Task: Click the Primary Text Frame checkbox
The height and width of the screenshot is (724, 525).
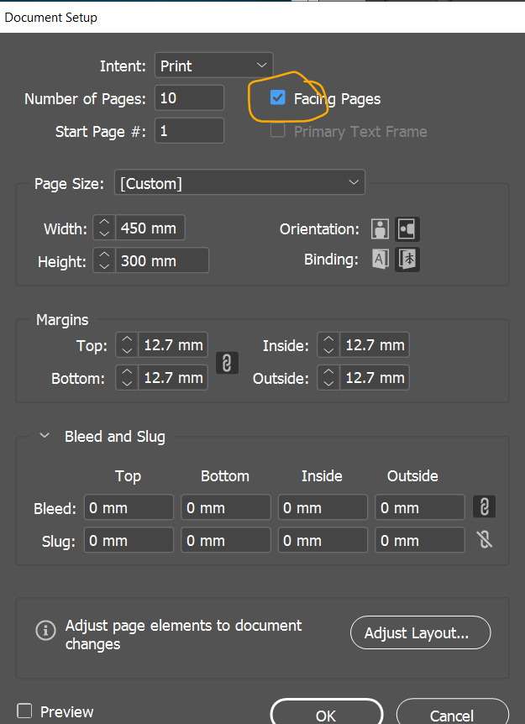Action: point(278,131)
